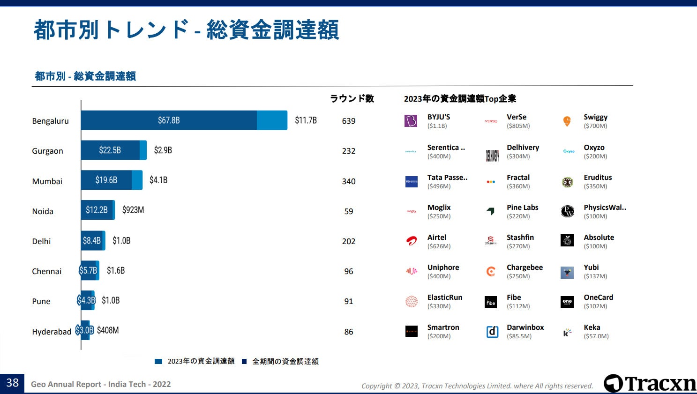This screenshot has width=697, height=394.
Task: Click the Pune city label
Action: point(41,301)
